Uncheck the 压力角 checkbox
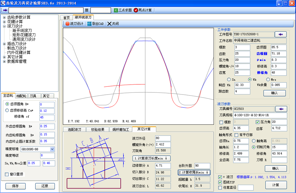Viewport: 296px width, 193px height. (x=258, y=122)
